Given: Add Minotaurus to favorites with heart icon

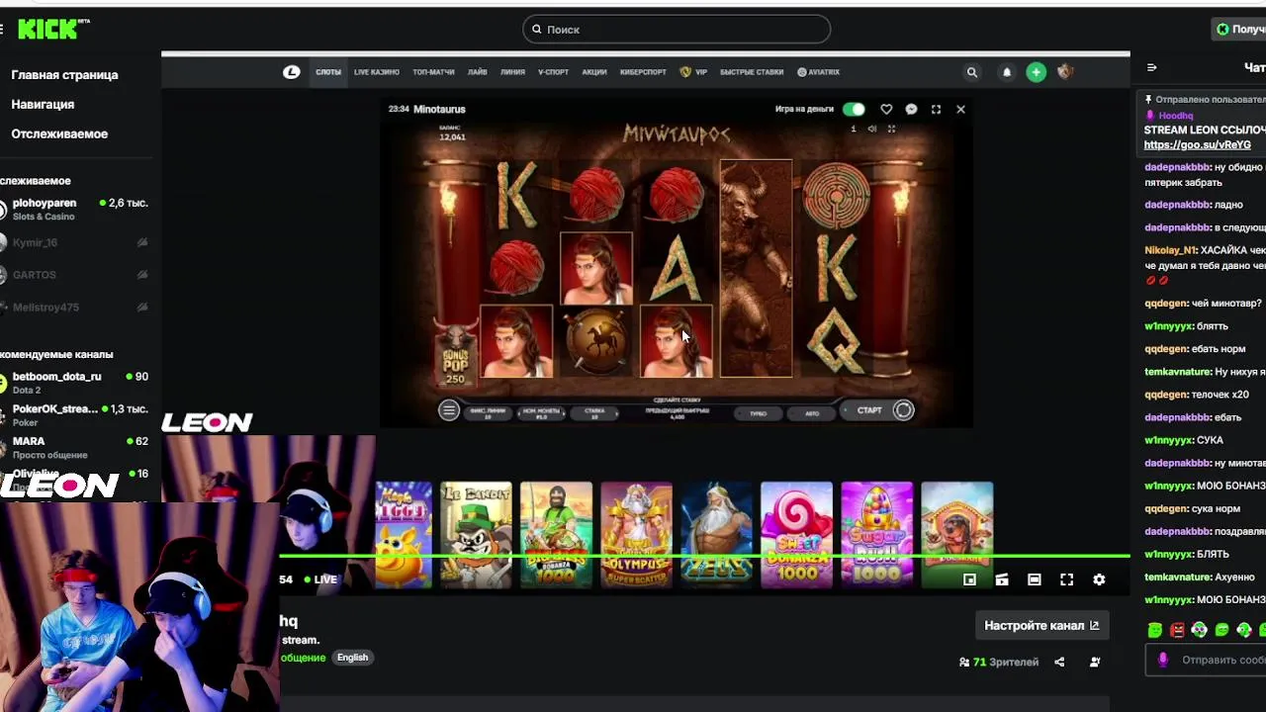Looking at the screenshot, I should pyautogui.click(x=886, y=110).
